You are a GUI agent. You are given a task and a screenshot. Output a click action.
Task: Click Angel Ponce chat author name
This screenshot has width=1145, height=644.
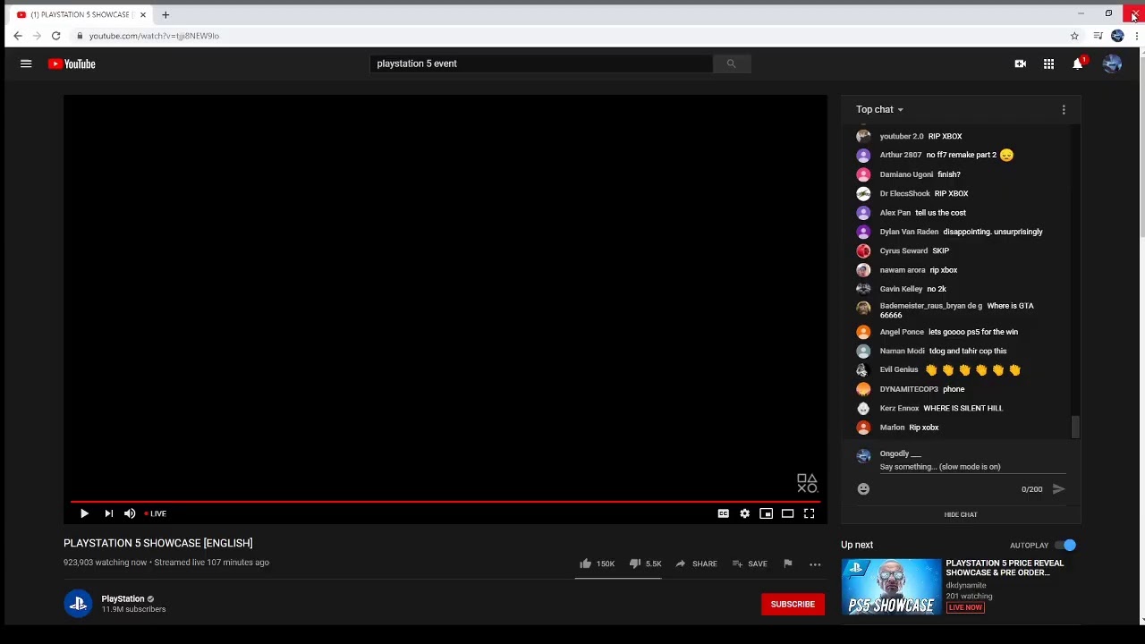point(902,332)
